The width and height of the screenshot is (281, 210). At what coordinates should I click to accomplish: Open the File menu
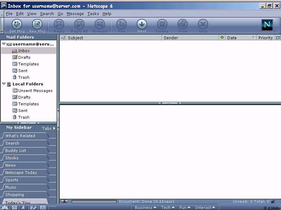(x=9, y=14)
